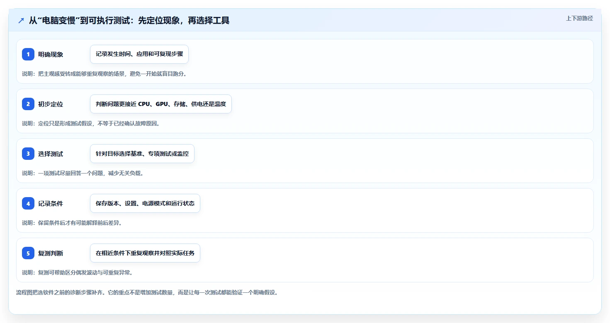Screen dimensions: 610x323
Task: Click the 在相近条件下重复观察并对照实际任务 box
Action: tap(145, 253)
